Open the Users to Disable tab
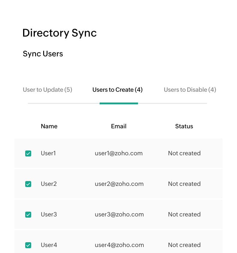 (190, 90)
